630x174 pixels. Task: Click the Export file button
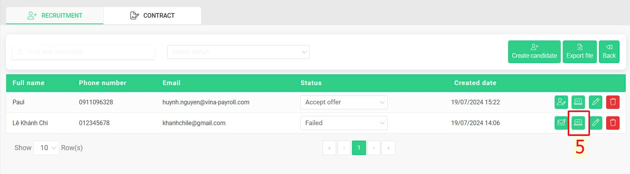coord(580,52)
